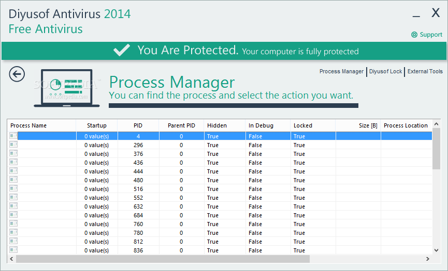The image size is (448, 271).
Task: Click Parent PID 0 in PID 516 row
Action: pyautogui.click(x=181, y=189)
